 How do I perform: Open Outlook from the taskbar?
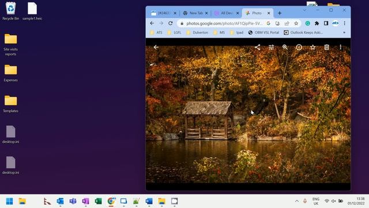click(60, 201)
